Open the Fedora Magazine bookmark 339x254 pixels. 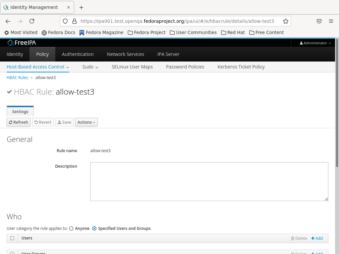pos(101,33)
